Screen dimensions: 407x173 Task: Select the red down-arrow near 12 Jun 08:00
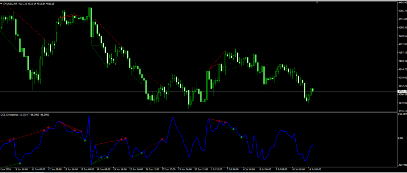click(48, 128)
